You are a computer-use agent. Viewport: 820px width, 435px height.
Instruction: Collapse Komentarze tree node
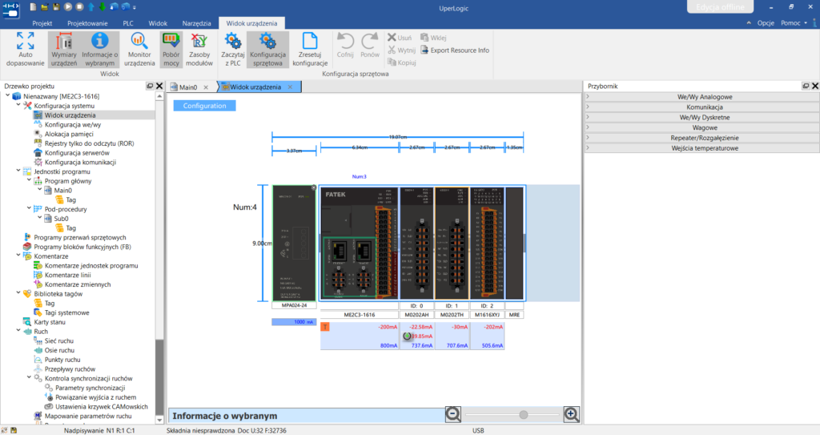tap(18, 256)
